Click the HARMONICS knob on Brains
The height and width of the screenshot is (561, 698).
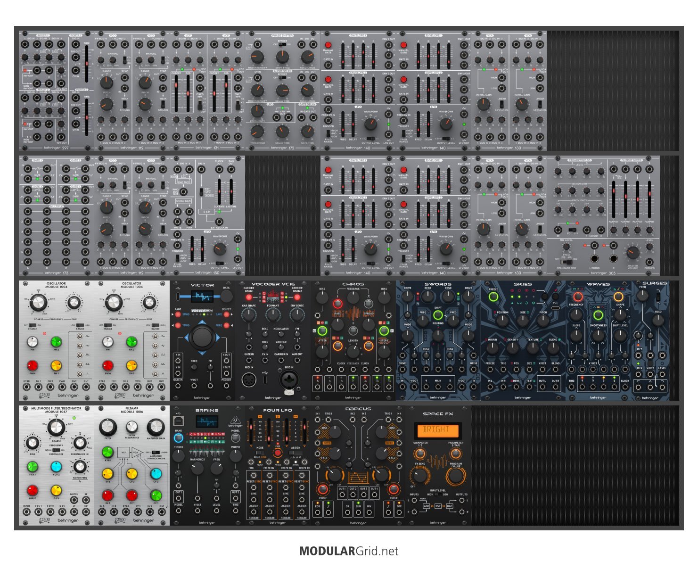pos(197,468)
